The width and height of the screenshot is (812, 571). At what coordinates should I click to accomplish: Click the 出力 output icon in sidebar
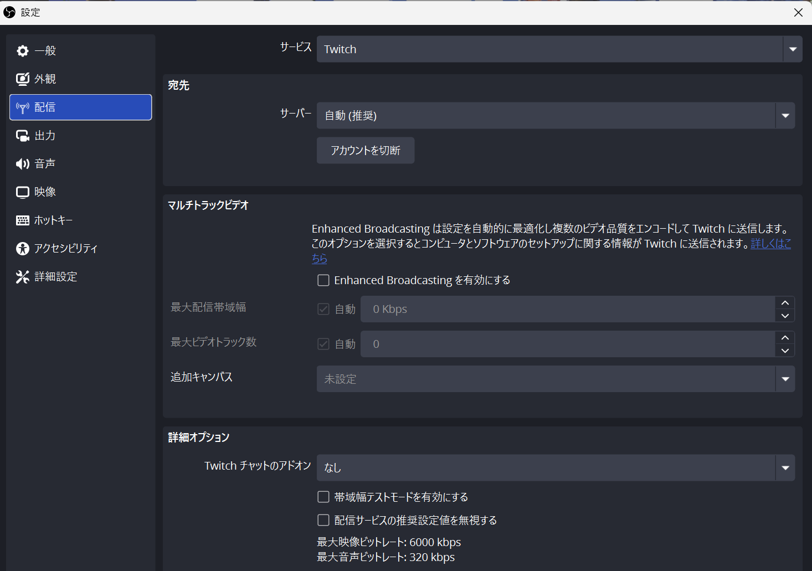[x=23, y=136]
